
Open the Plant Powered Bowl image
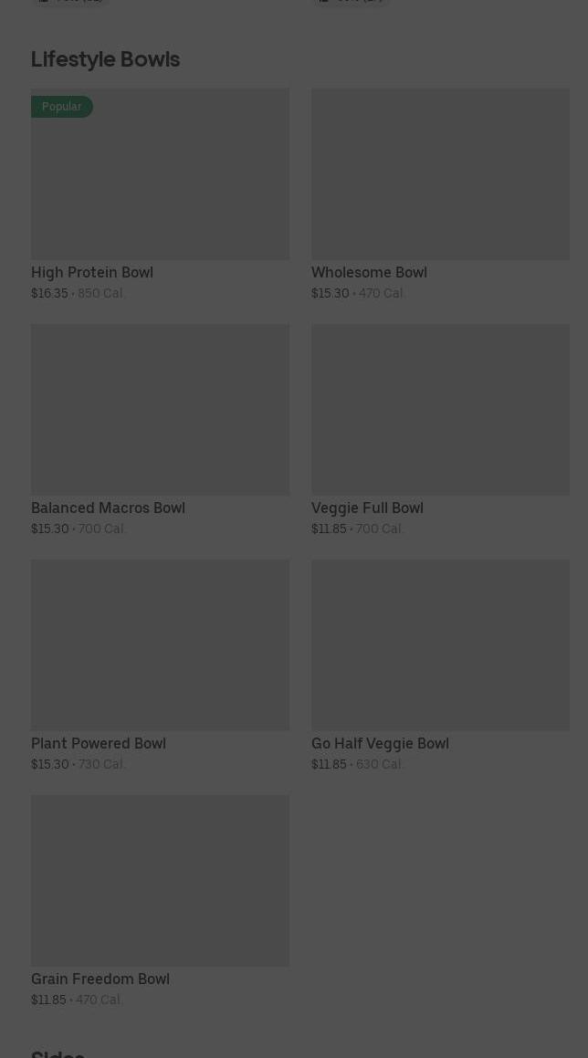(x=160, y=644)
